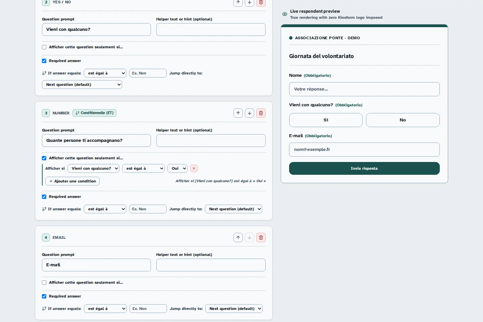Click the live preview eye icon

(x=285, y=14)
